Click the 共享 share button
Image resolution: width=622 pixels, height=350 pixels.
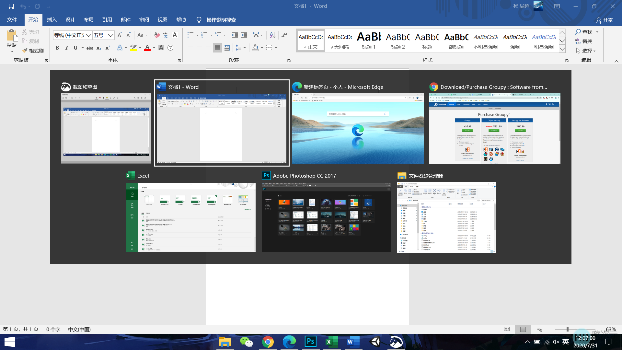click(605, 20)
